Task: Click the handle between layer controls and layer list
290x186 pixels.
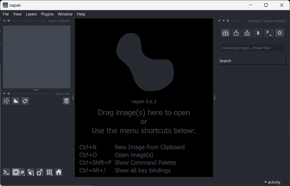Action: [x=36, y=90]
